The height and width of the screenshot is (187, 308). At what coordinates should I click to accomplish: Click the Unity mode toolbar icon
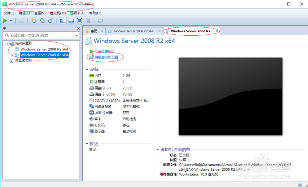(88, 21)
